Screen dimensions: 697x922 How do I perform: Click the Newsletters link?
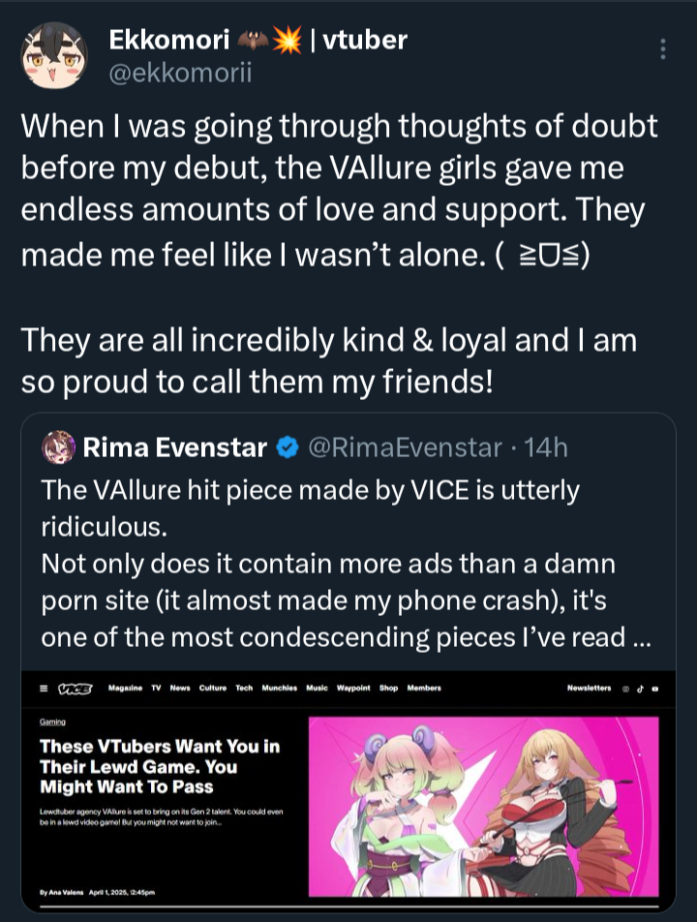[x=589, y=689]
